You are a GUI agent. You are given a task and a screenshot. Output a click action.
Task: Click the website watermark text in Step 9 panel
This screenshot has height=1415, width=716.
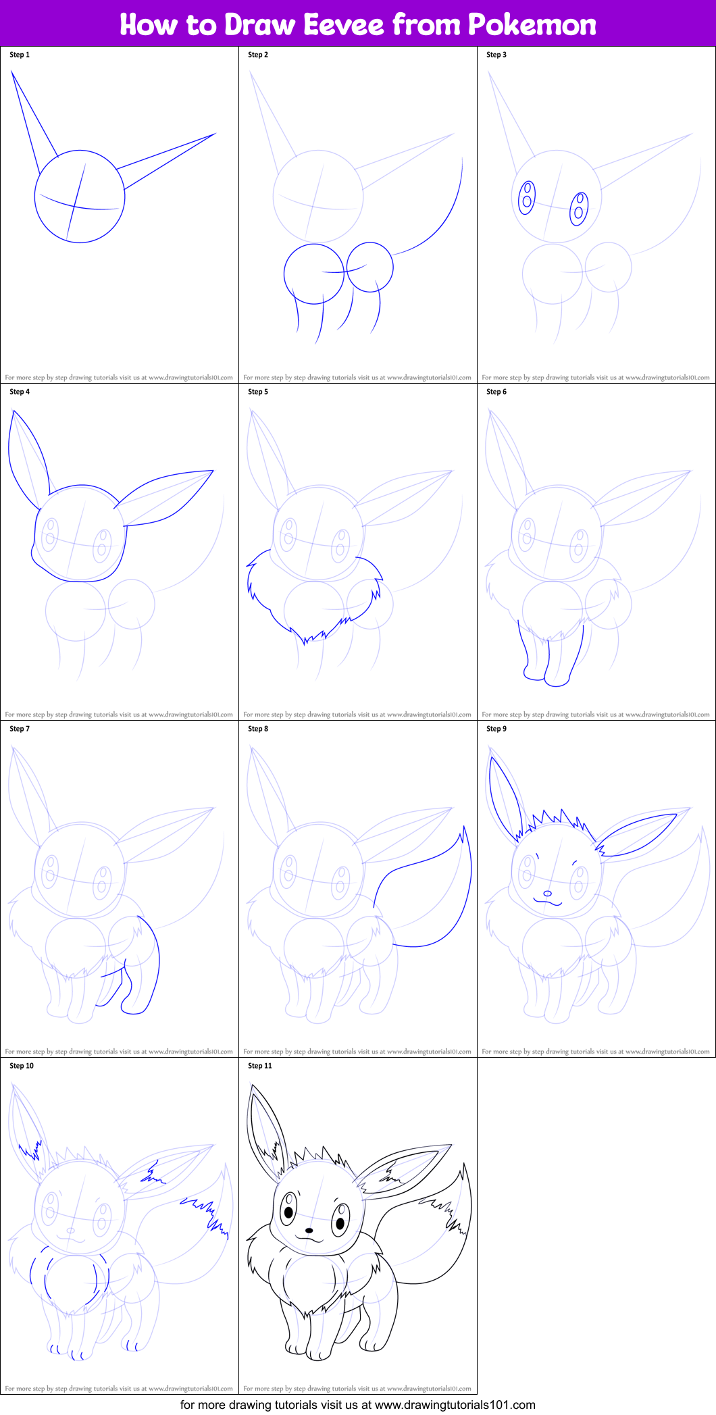click(x=596, y=1052)
